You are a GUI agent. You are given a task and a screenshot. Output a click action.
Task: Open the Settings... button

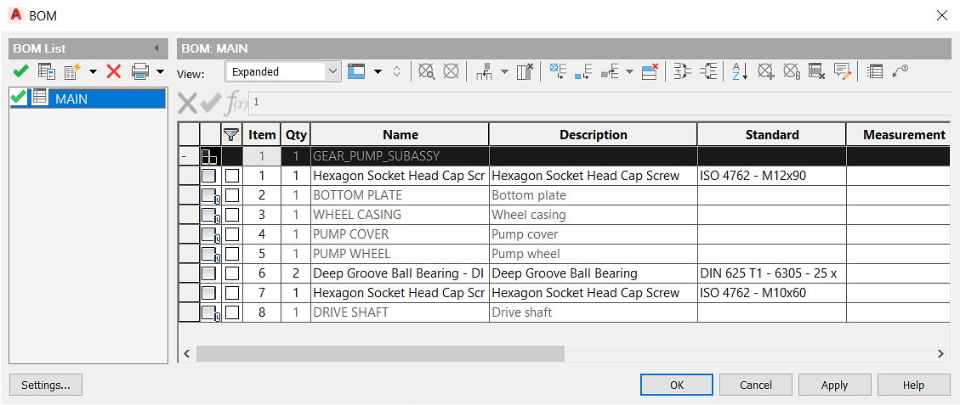point(46,385)
